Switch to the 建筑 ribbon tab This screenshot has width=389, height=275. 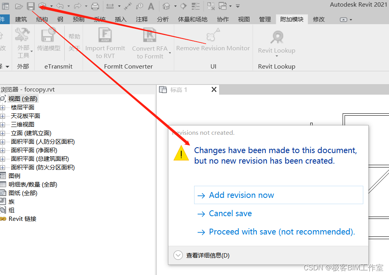click(21, 19)
